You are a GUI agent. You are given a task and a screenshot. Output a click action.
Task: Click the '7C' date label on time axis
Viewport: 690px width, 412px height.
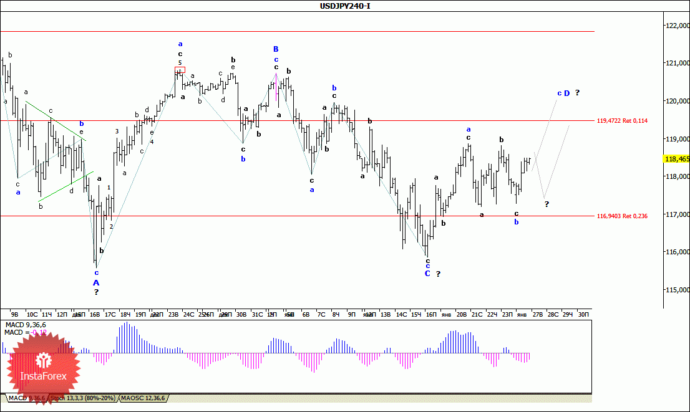point(322,314)
